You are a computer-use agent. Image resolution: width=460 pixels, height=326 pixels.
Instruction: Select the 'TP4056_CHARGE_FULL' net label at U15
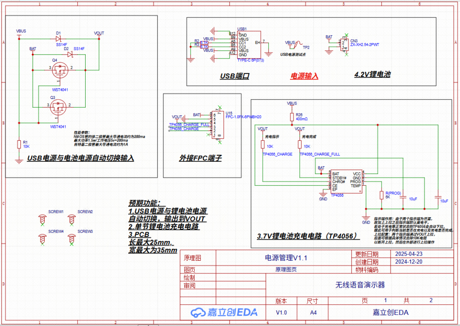click(189, 125)
